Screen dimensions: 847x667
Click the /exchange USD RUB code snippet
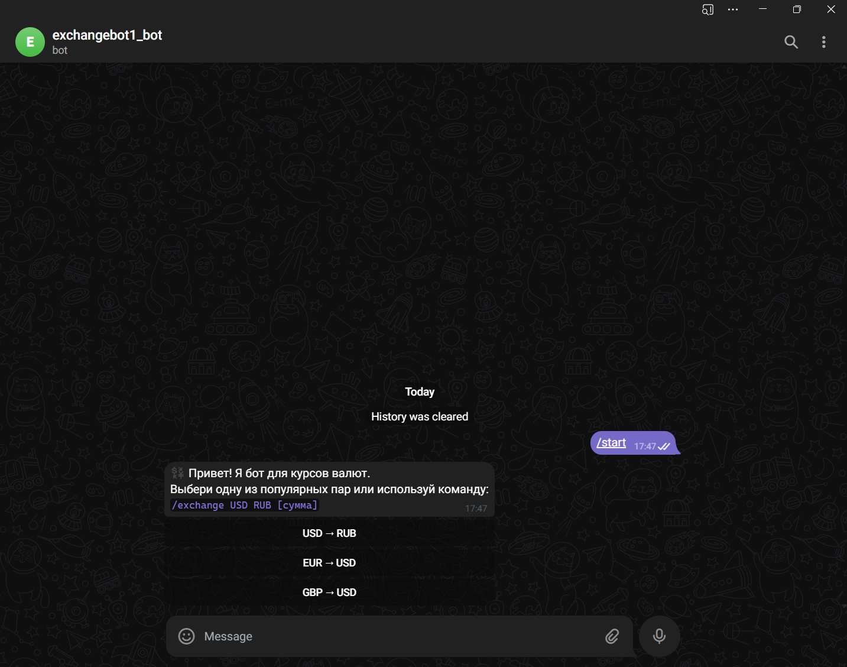tap(245, 505)
